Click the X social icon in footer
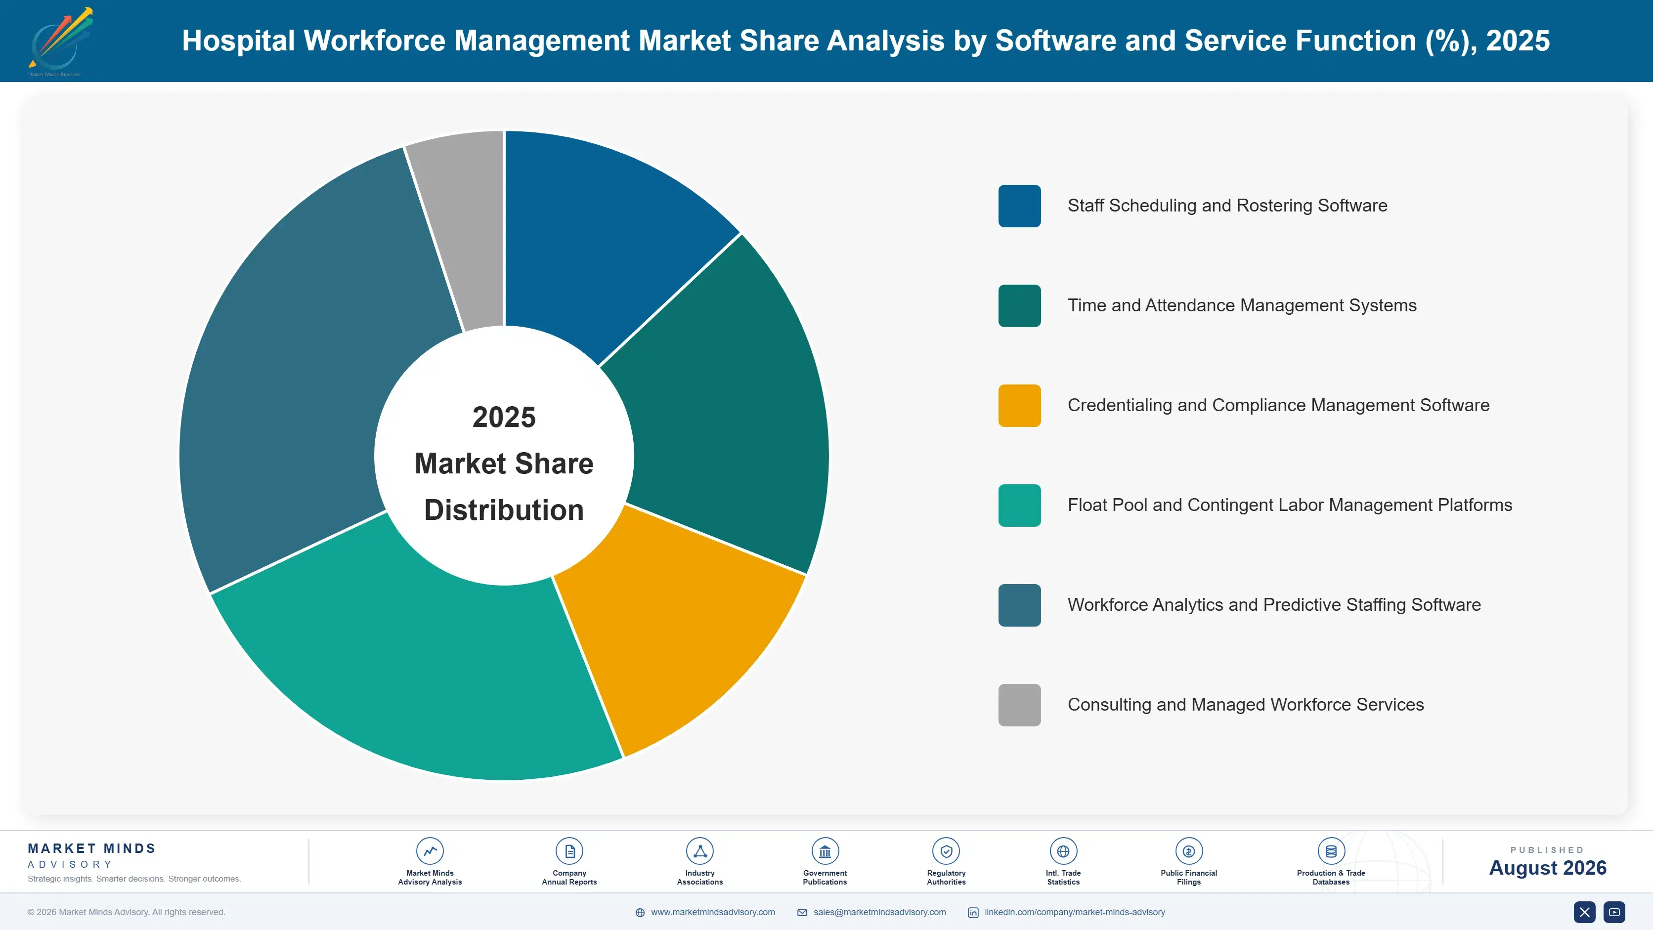The height and width of the screenshot is (930, 1653). (x=1584, y=912)
